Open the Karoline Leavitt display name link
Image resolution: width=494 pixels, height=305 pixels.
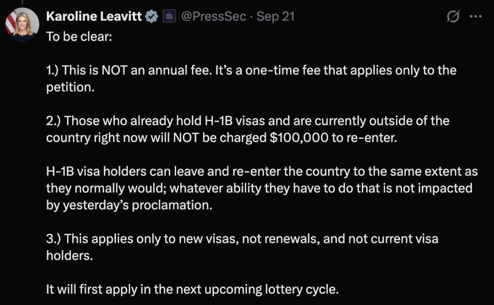tap(94, 17)
